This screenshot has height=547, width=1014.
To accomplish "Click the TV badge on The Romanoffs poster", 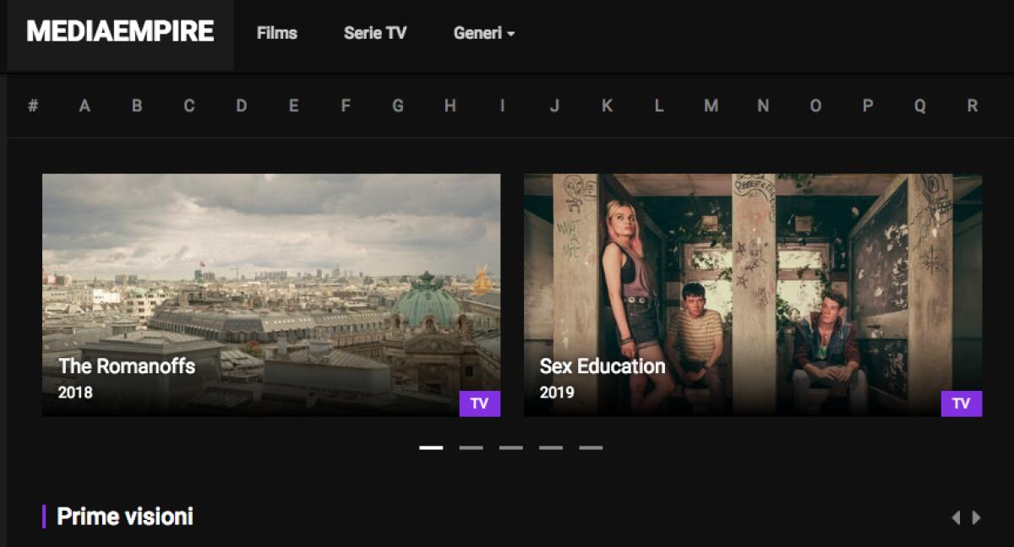I will [x=479, y=404].
